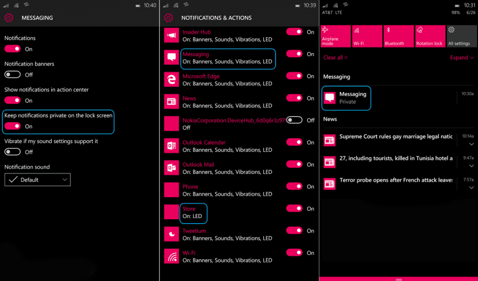Switch off the Microsoft Edge notifications toggle
Viewport: 478px width, 281px height.
point(294,76)
